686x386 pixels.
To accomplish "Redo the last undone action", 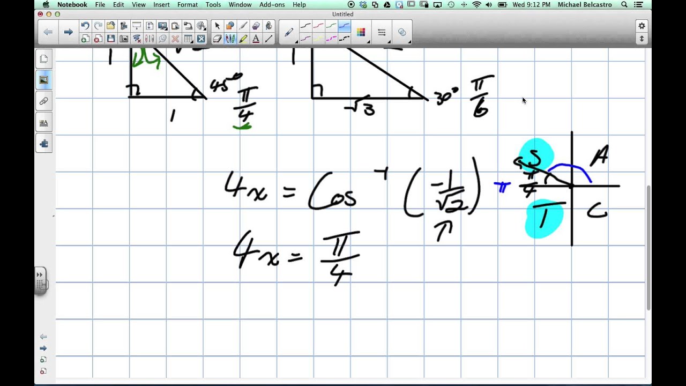I will pos(98,26).
